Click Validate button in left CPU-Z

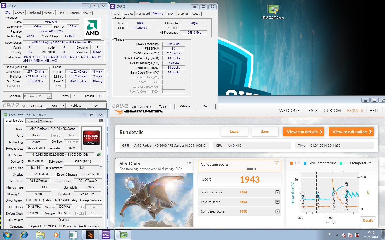76,106
